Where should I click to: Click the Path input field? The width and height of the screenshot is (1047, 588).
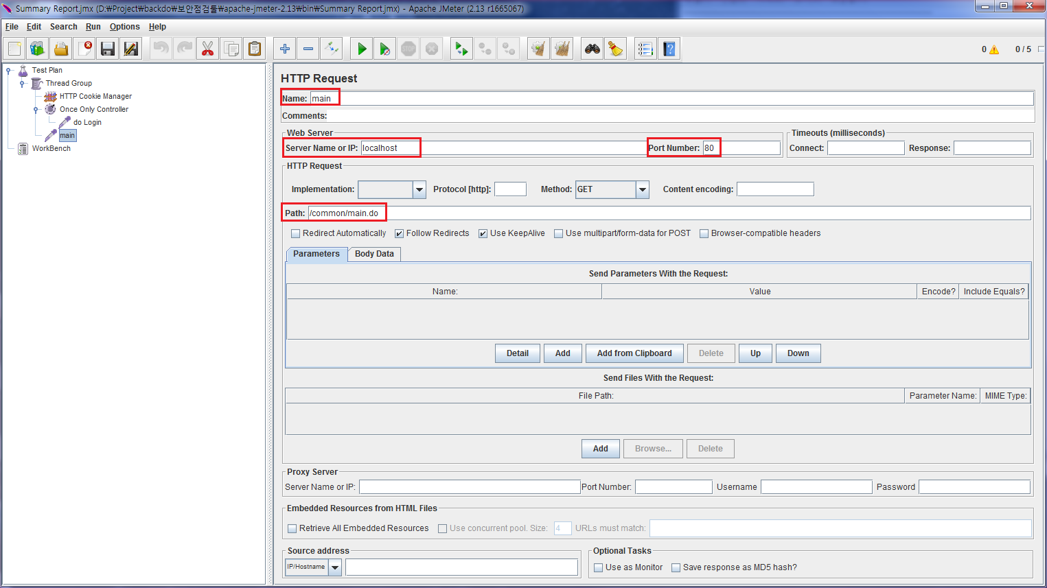tap(669, 213)
